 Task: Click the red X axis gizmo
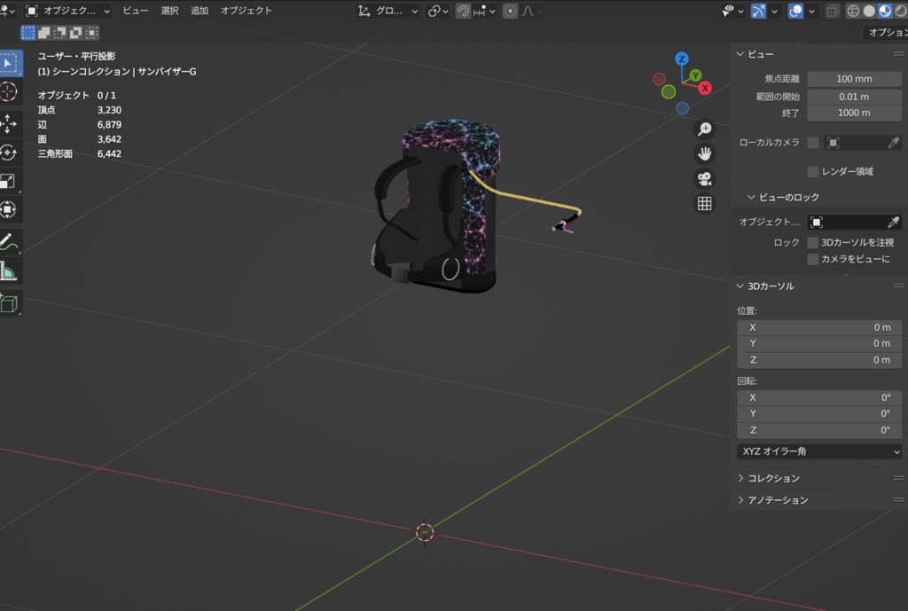[705, 88]
